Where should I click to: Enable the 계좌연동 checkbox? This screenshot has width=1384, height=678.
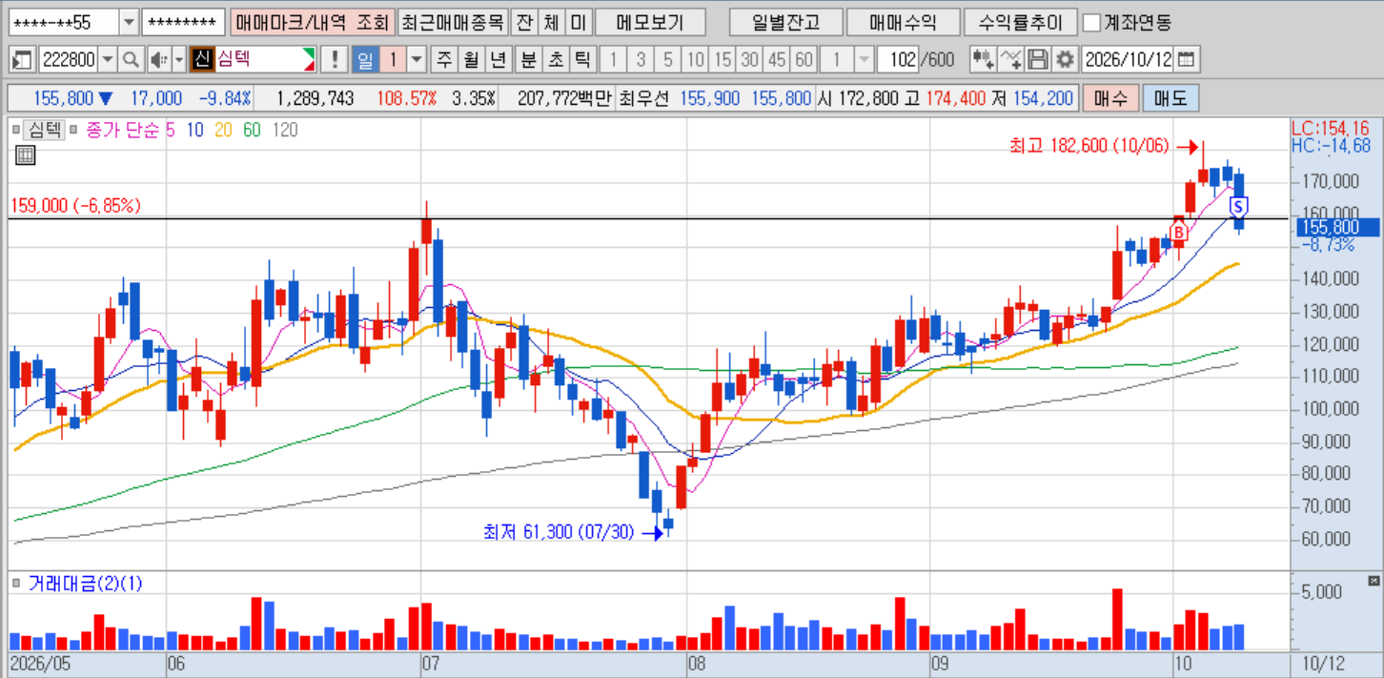point(1092,22)
